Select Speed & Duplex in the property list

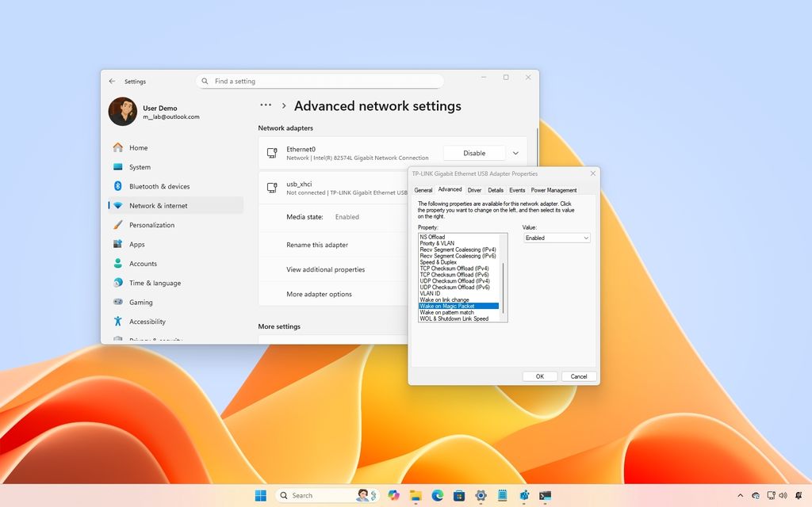point(440,262)
